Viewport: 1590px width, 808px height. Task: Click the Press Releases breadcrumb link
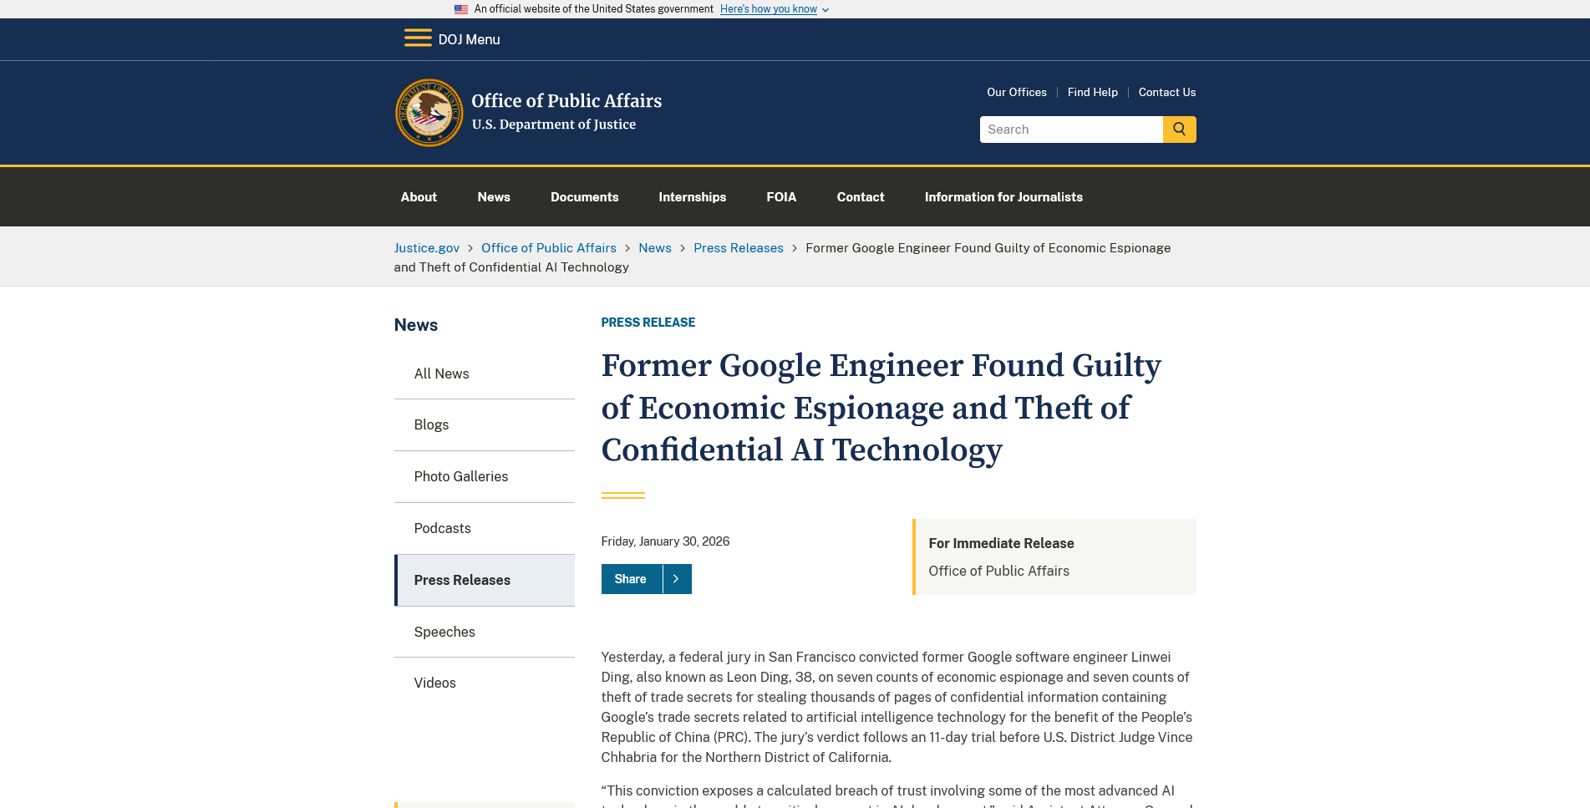click(739, 248)
